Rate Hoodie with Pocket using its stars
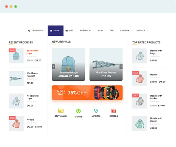The image size is (176, 147). (x=155, y=102)
